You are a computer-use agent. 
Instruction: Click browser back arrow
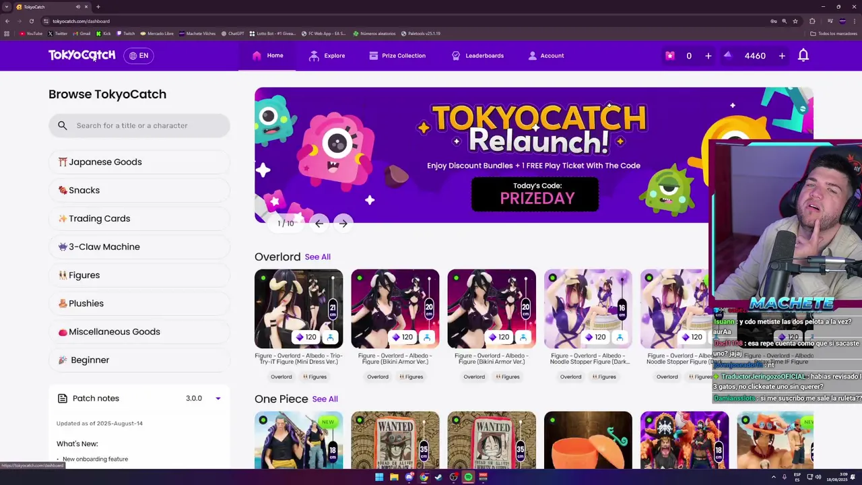[7, 21]
